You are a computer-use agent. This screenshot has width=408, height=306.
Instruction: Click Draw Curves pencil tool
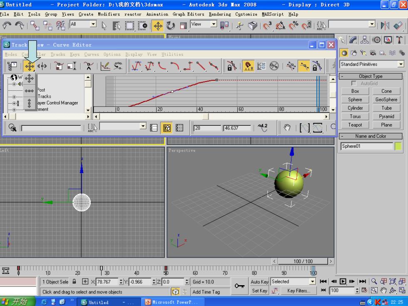coord(105,66)
